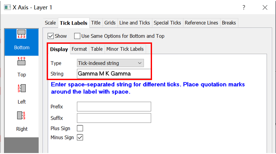Open the Reference Lines tab
Image resolution: width=276 pixels, height=154 pixels.
(201, 23)
